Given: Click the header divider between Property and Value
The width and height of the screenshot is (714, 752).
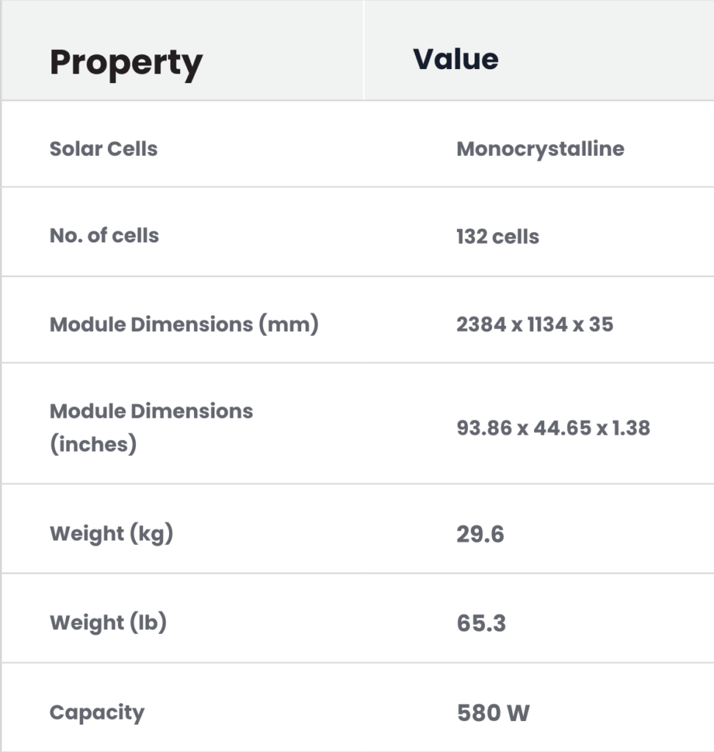Looking at the screenshot, I should (364, 51).
